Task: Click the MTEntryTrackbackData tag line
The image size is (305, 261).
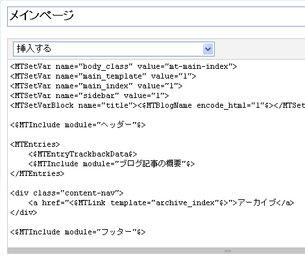Action: tap(82, 154)
